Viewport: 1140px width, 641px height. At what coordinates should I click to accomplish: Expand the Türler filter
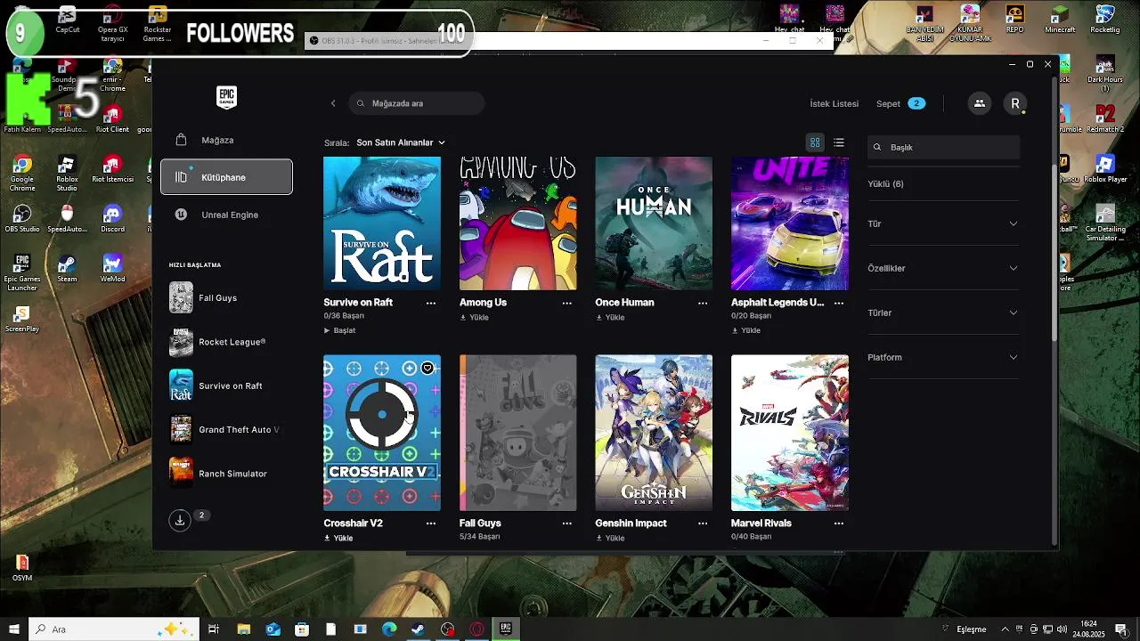coord(943,312)
